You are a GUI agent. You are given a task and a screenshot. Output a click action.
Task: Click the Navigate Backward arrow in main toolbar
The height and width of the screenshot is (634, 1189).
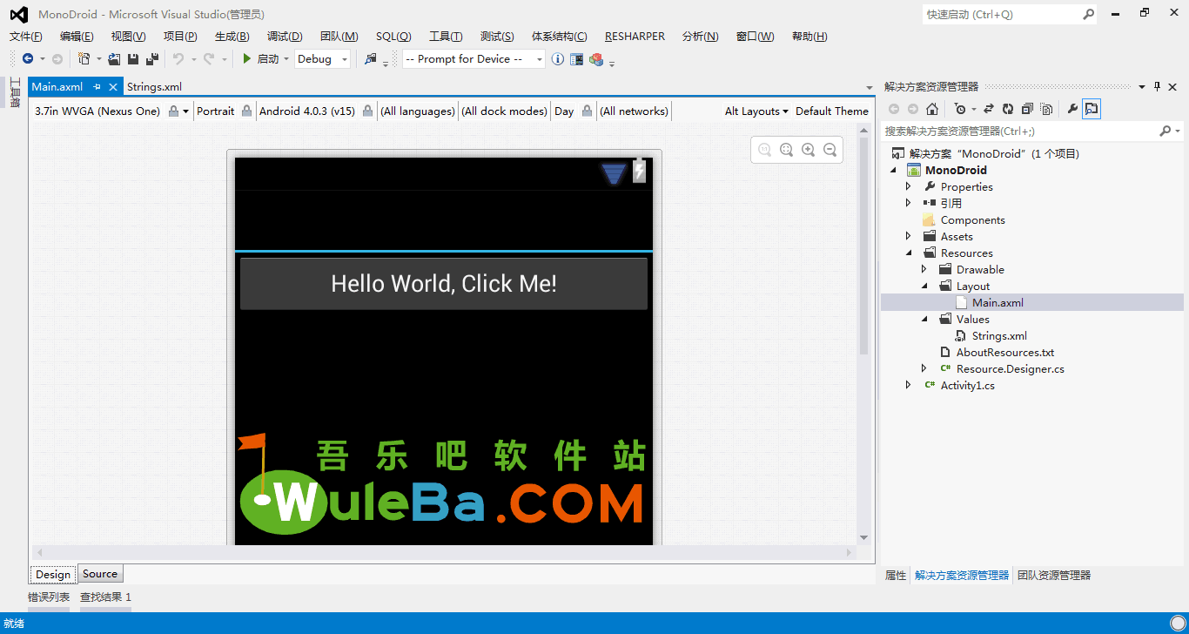[28, 58]
